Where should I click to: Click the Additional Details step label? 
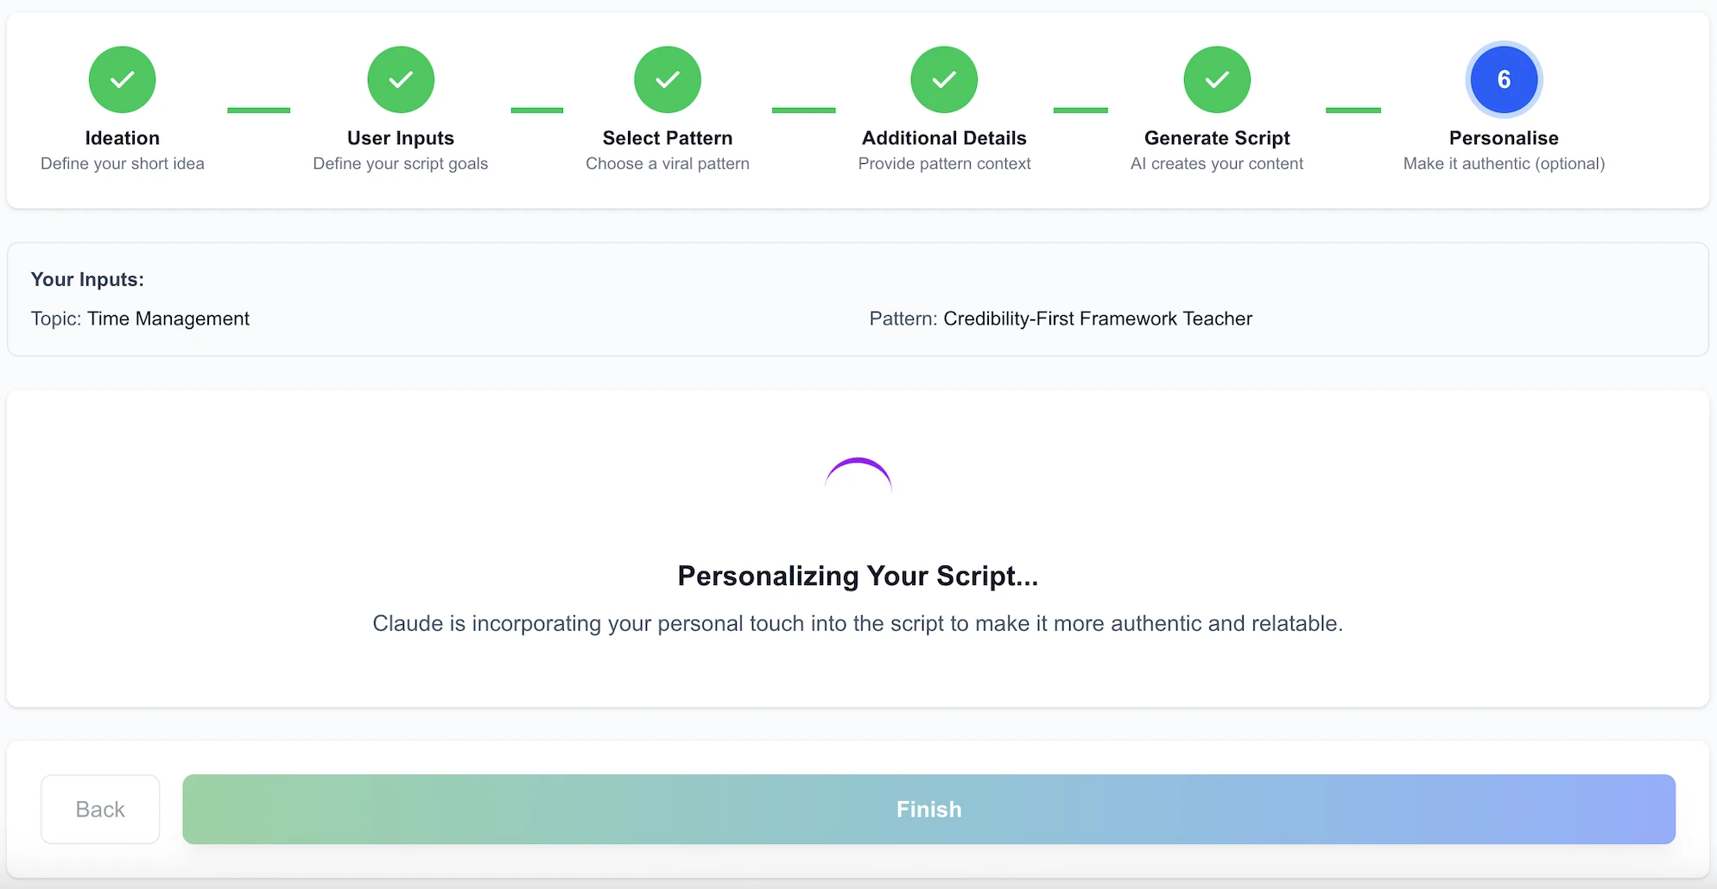coord(943,137)
